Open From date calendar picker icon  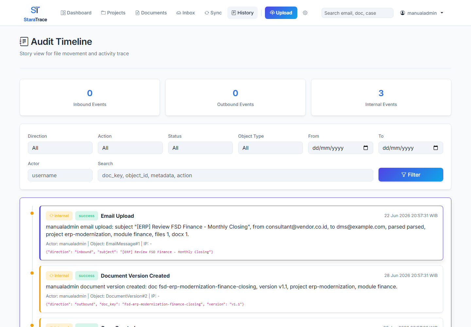click(x=366, y=148)
